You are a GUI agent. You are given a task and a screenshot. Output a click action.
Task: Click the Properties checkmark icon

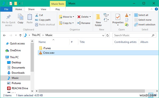tap(118, 17)
